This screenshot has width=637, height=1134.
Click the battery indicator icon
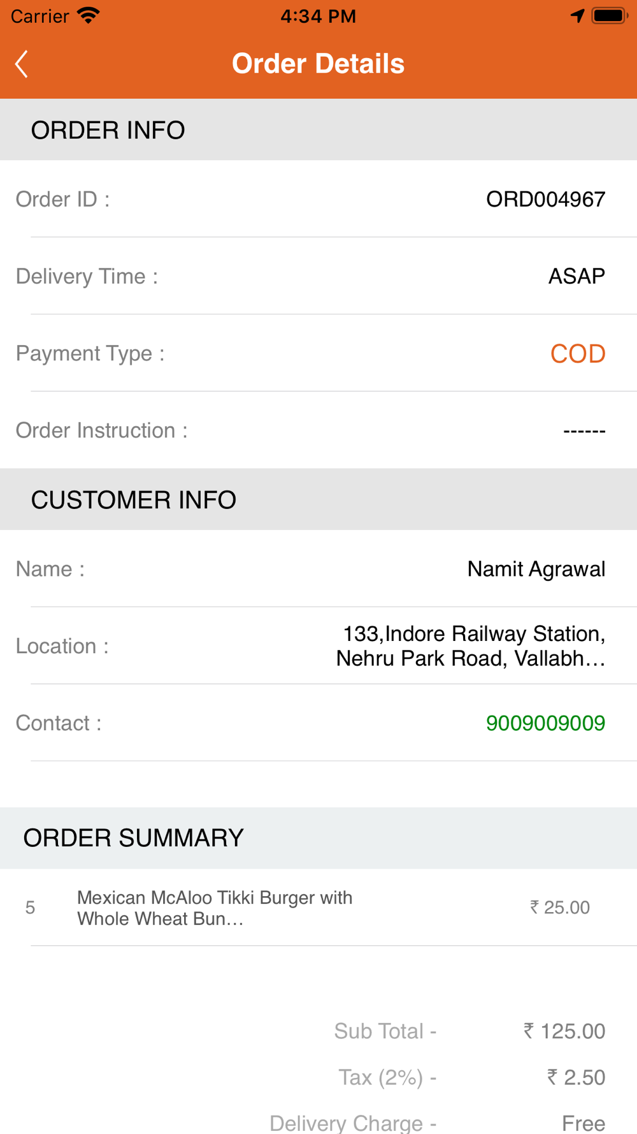[609, 16]
